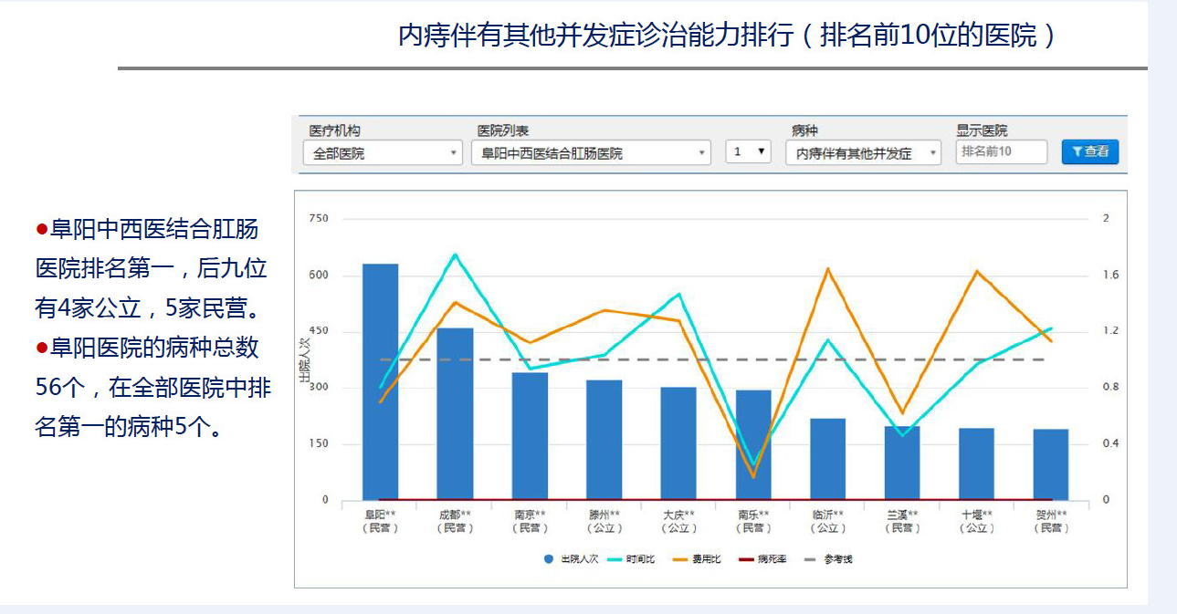Click the 排名前10 input field
Screen dimensions: 1177x614
click(x=1001, y=151)
